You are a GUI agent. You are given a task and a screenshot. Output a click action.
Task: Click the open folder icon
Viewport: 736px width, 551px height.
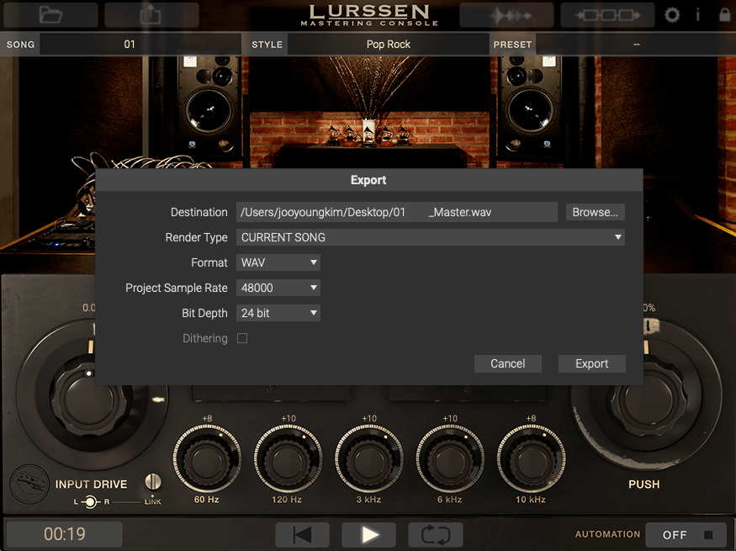[51, 14]
